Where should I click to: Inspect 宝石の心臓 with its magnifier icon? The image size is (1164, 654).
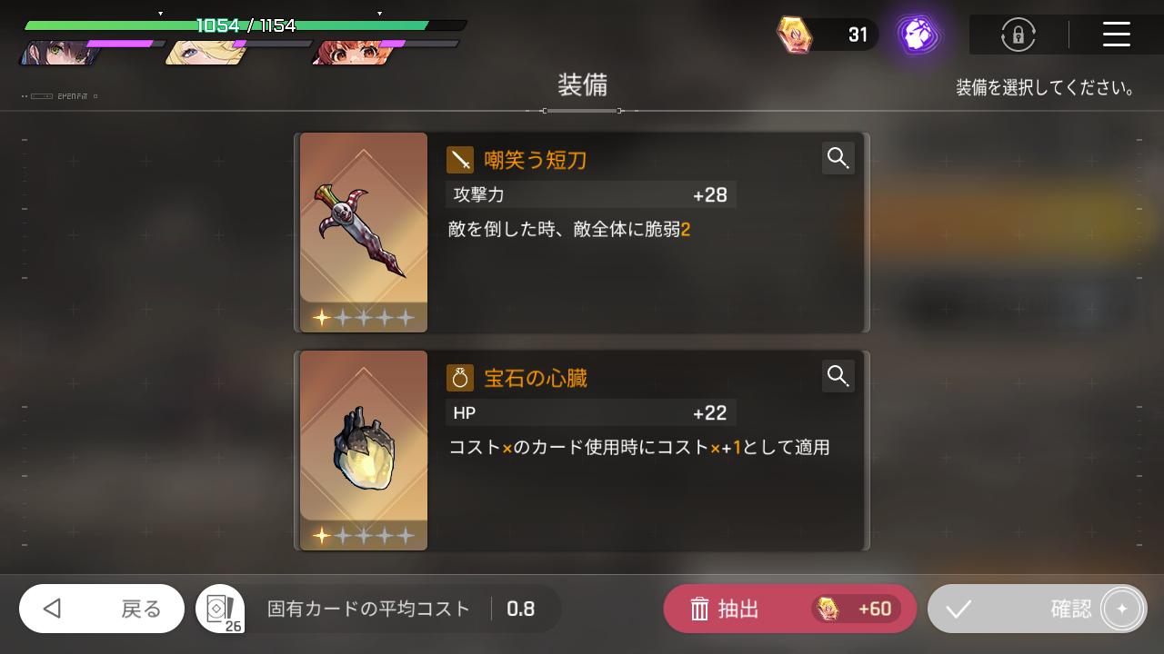click(838, 375)
